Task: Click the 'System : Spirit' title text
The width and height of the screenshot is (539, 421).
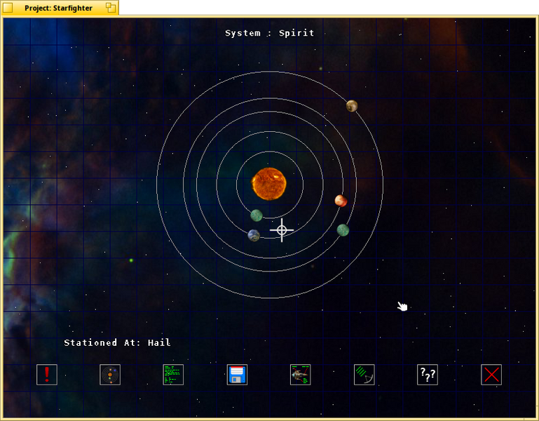Action: point(269,33)
